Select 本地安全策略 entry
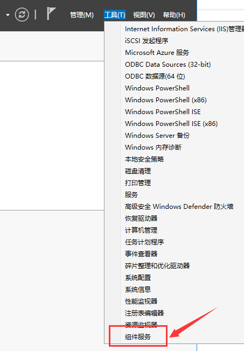Screen dimensions: 244x351 [x=144, y=159]
